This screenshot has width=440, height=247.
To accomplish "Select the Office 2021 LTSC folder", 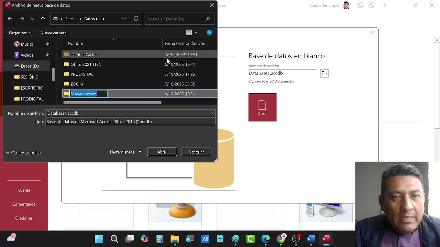I will tap(140, 64).
